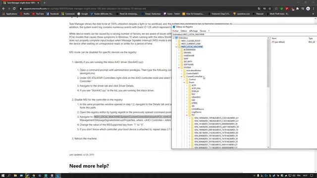Open the Affichage menu in Registry Editor

point(193,31)
